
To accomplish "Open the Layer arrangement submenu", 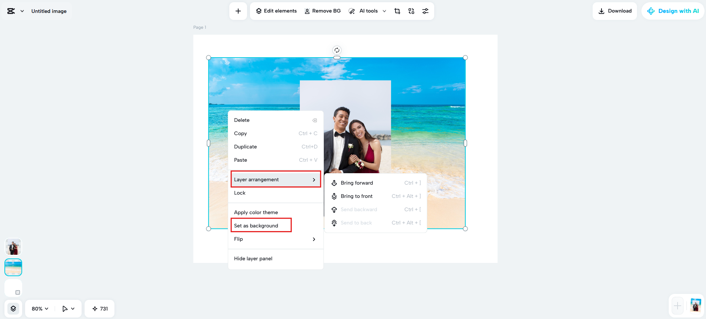I will (x=276, y=179).
